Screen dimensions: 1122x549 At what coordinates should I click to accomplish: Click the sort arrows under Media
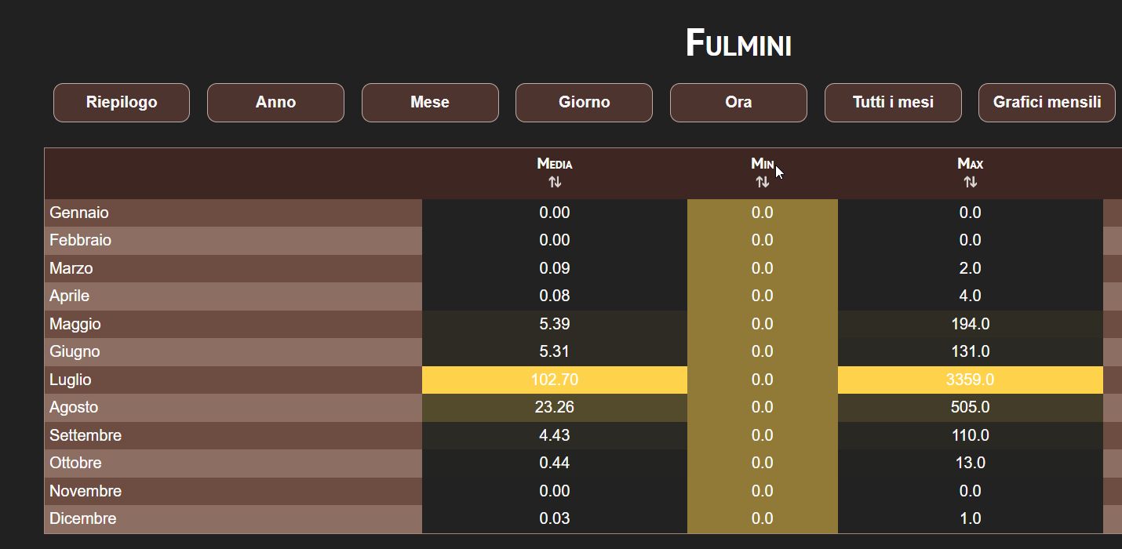(x=555, y=182)
